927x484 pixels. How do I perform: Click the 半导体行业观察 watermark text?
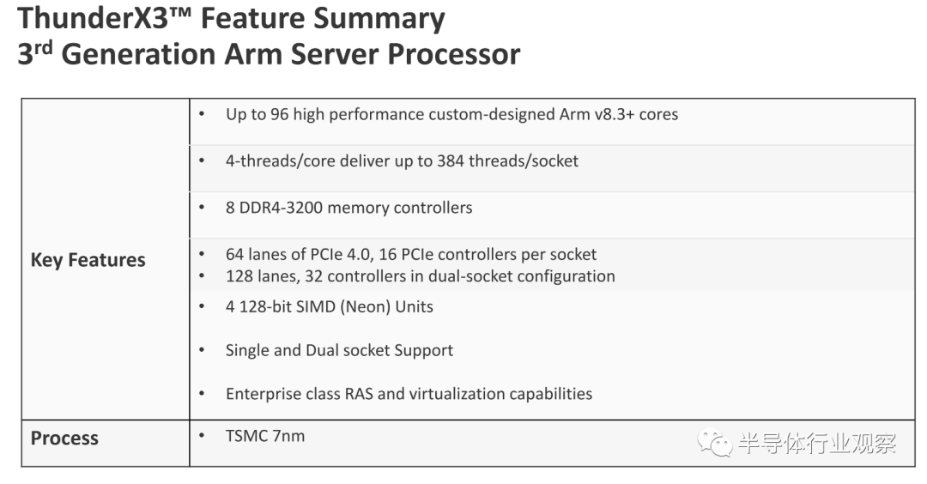point(817,443)
